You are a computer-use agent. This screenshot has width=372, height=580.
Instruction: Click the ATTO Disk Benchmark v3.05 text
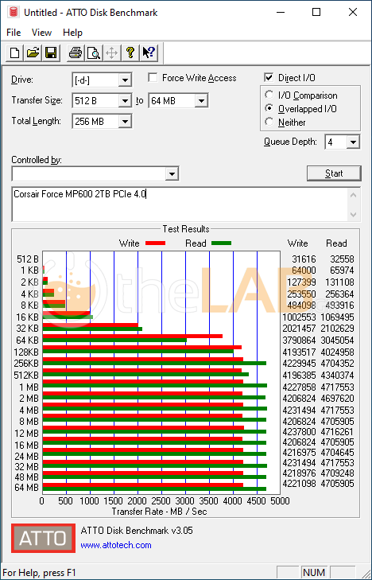(x=137, y=531)
